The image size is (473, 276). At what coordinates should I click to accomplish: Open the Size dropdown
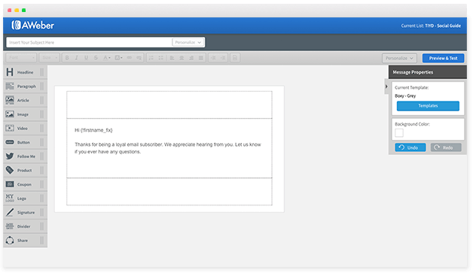pos(49,58)
